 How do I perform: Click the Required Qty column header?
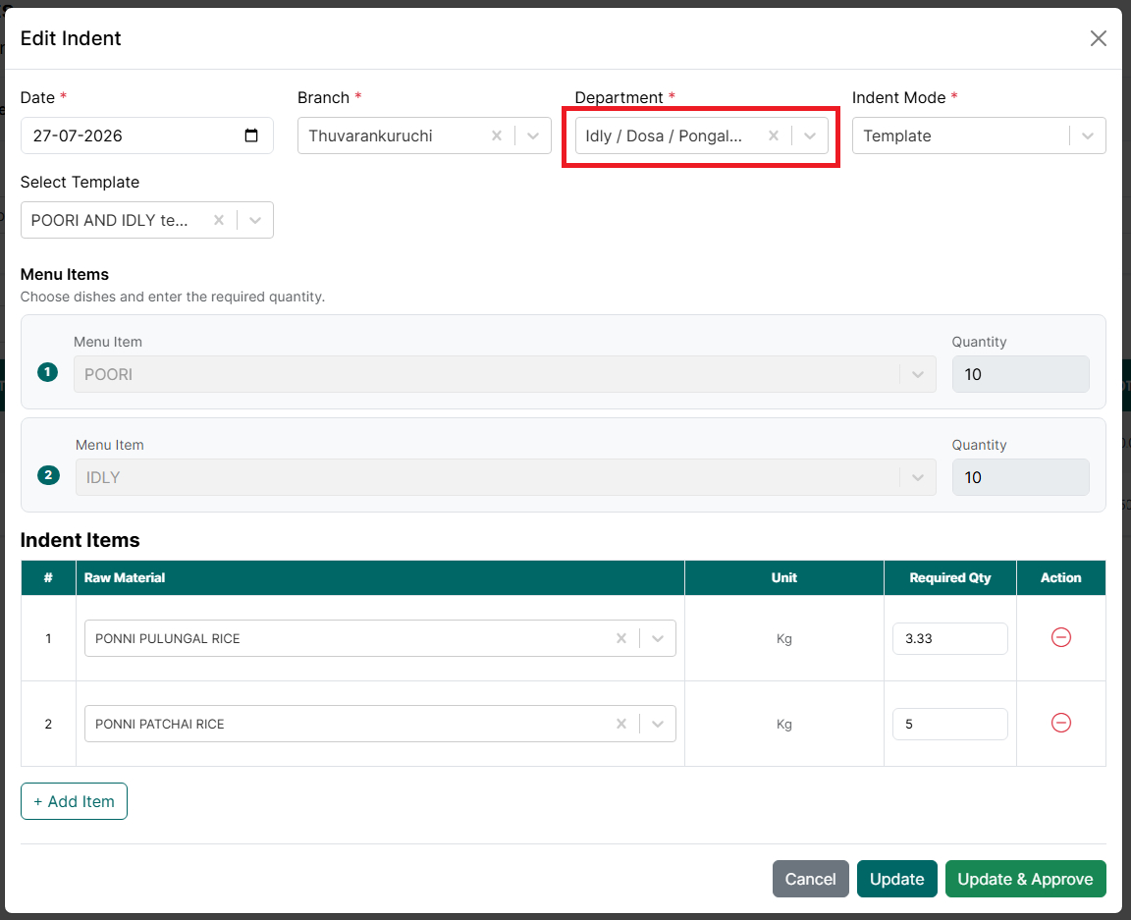point(950,577)
